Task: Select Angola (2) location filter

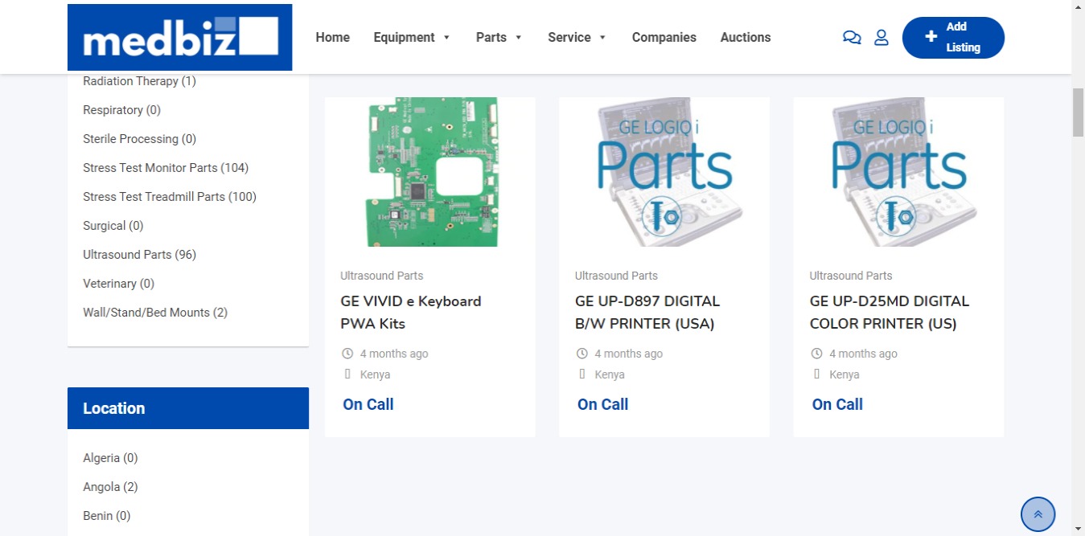Action: [110, 487]
